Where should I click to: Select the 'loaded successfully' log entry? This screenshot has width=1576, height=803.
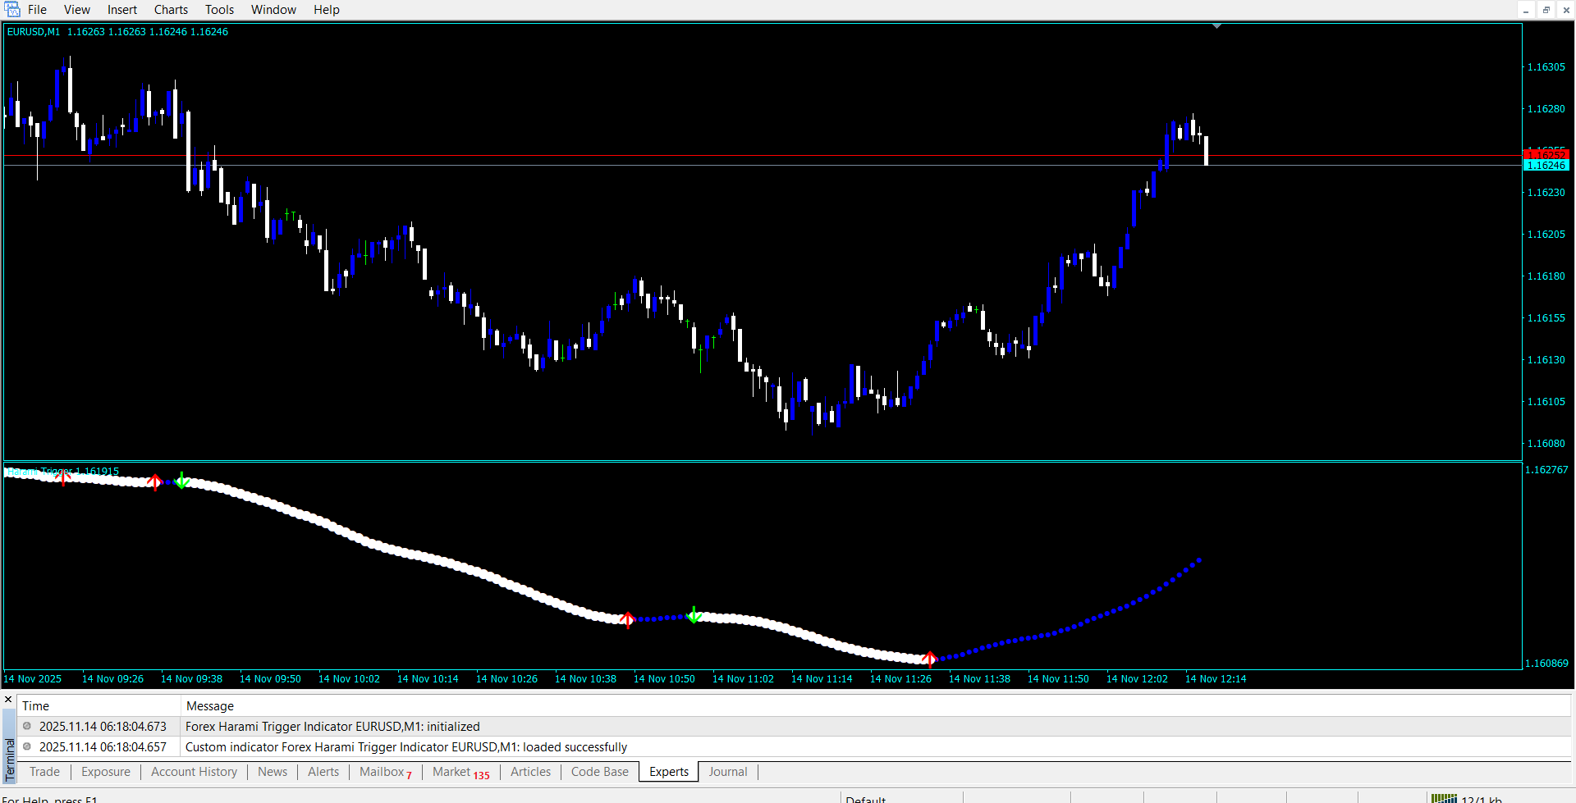coord(405,747)
